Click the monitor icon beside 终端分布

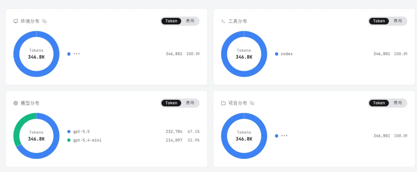point(16,21)
